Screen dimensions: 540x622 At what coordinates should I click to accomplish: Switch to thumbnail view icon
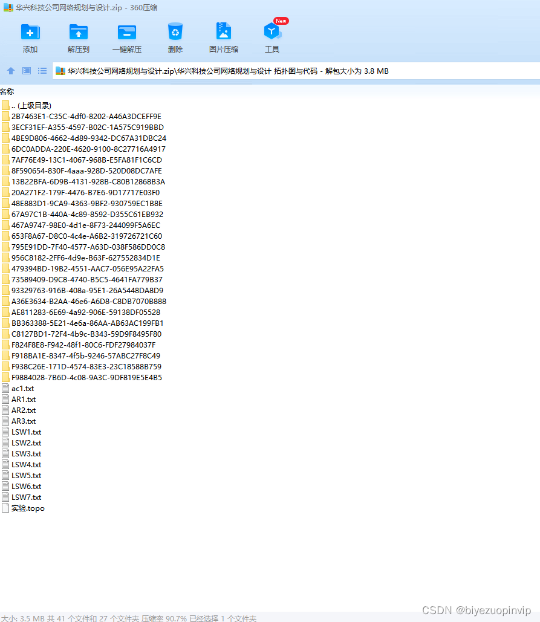point(27,71)
